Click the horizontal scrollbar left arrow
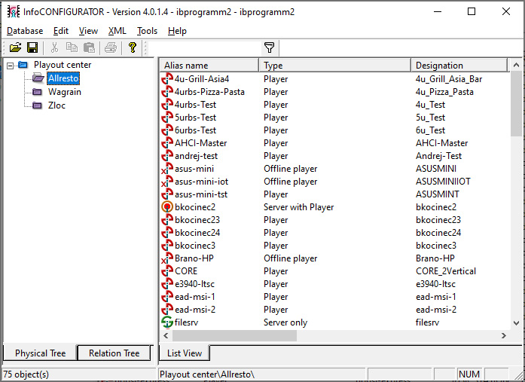 166,335
